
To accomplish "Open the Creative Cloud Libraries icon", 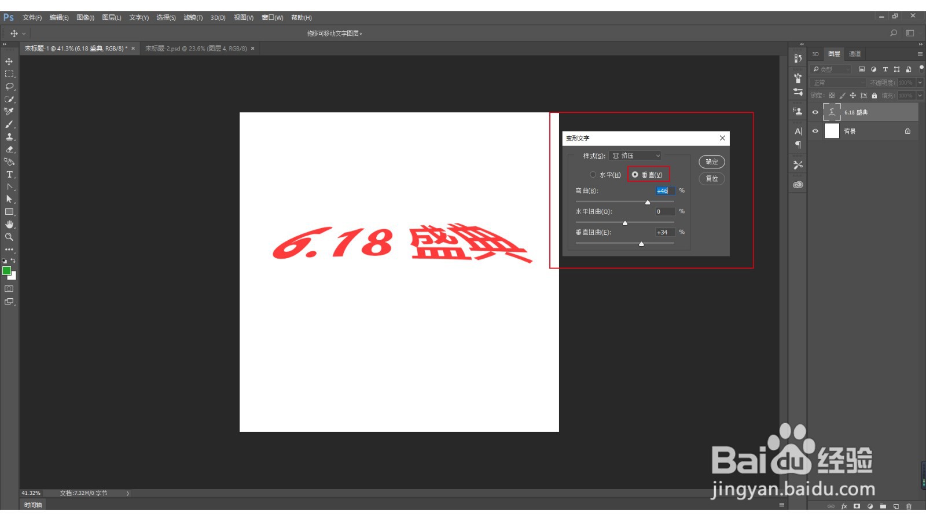I will point(798,185).
